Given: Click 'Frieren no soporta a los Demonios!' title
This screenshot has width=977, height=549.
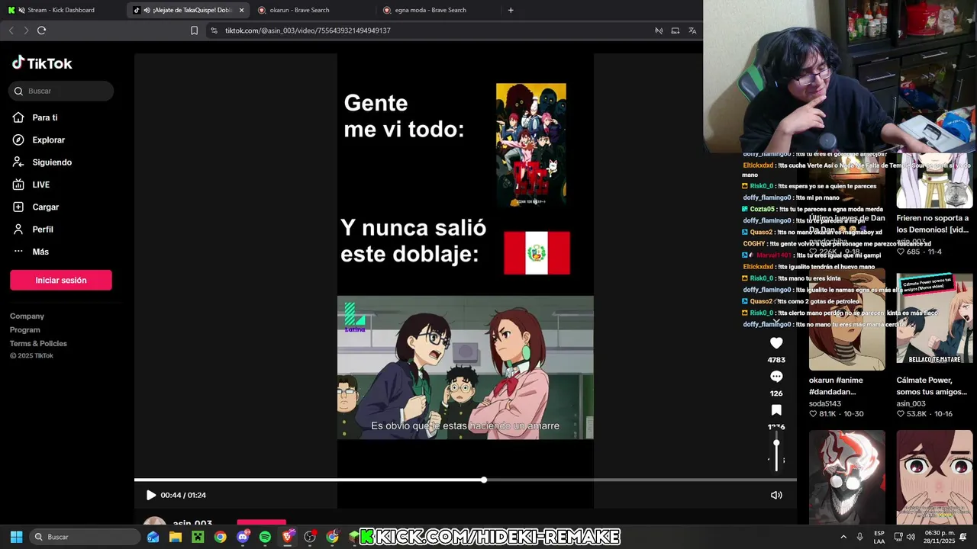Looking at the screenshot, I should click(933, 223).
